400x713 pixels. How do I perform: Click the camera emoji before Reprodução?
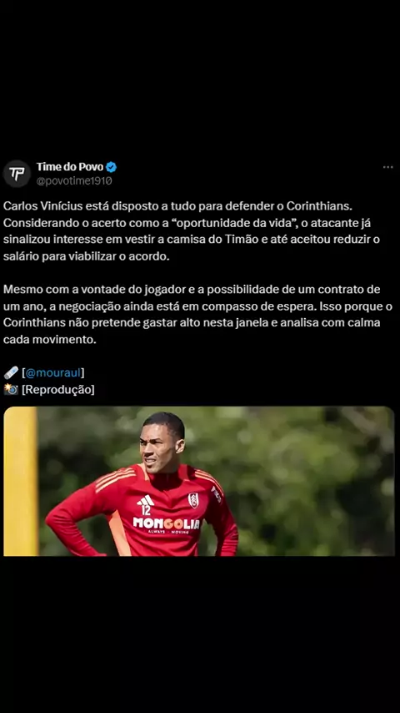(11, 390)
